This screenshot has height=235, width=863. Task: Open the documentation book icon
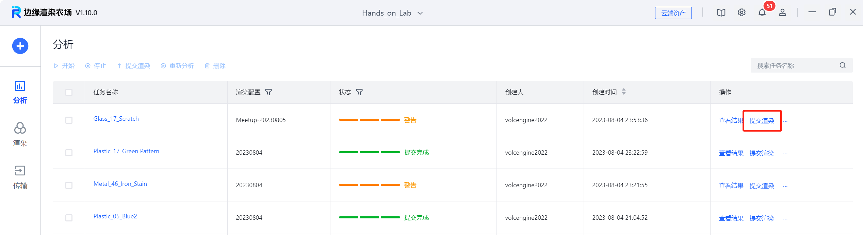point(721,13)
